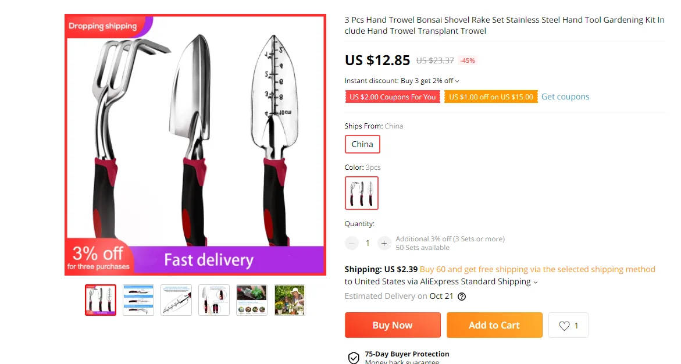Select the first tool set thumbnail
The image size is (681, 364).
[x=101, y=299]
